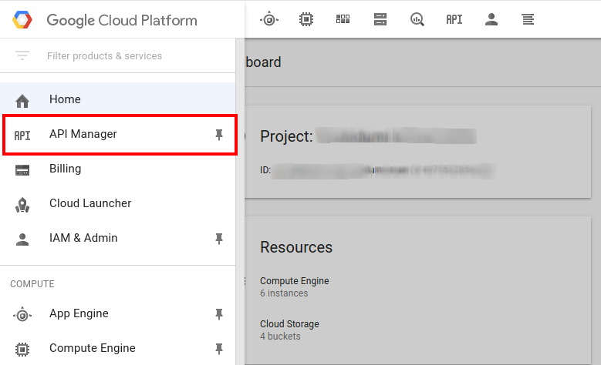Open App Engine under the Compute section
Screen dimensions: 601x365
coord(118,313)
